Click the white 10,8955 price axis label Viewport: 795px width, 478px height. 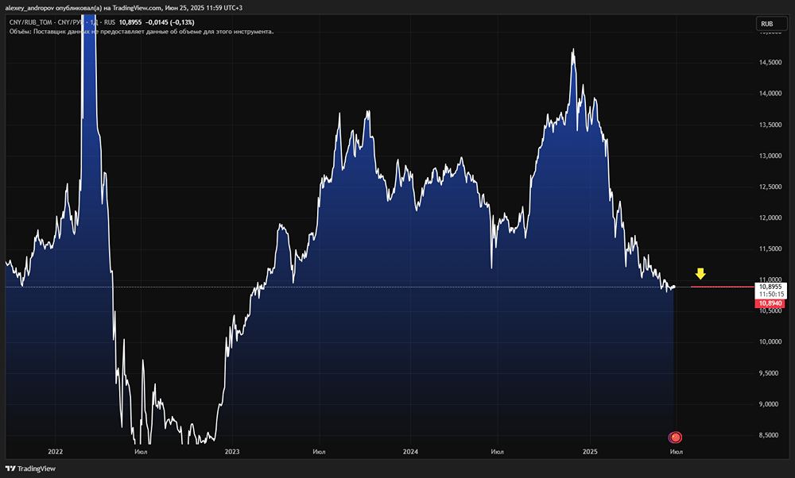[x=770, y=287]
